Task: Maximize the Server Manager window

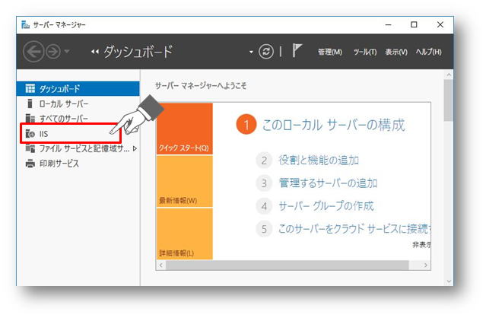Action: (414, 24)
